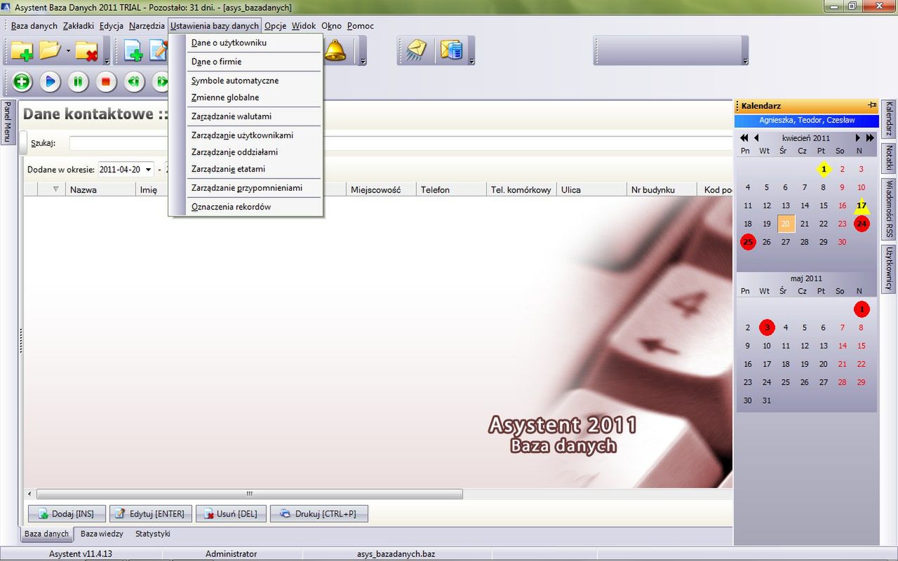The image size is (898, 561).
Task: Pin the Kalendarz panel with pushpin icon
Action: pos(872,105)
